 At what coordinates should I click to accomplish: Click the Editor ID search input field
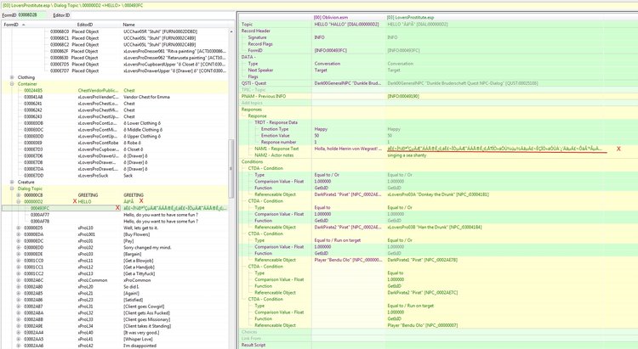(151, 15)
